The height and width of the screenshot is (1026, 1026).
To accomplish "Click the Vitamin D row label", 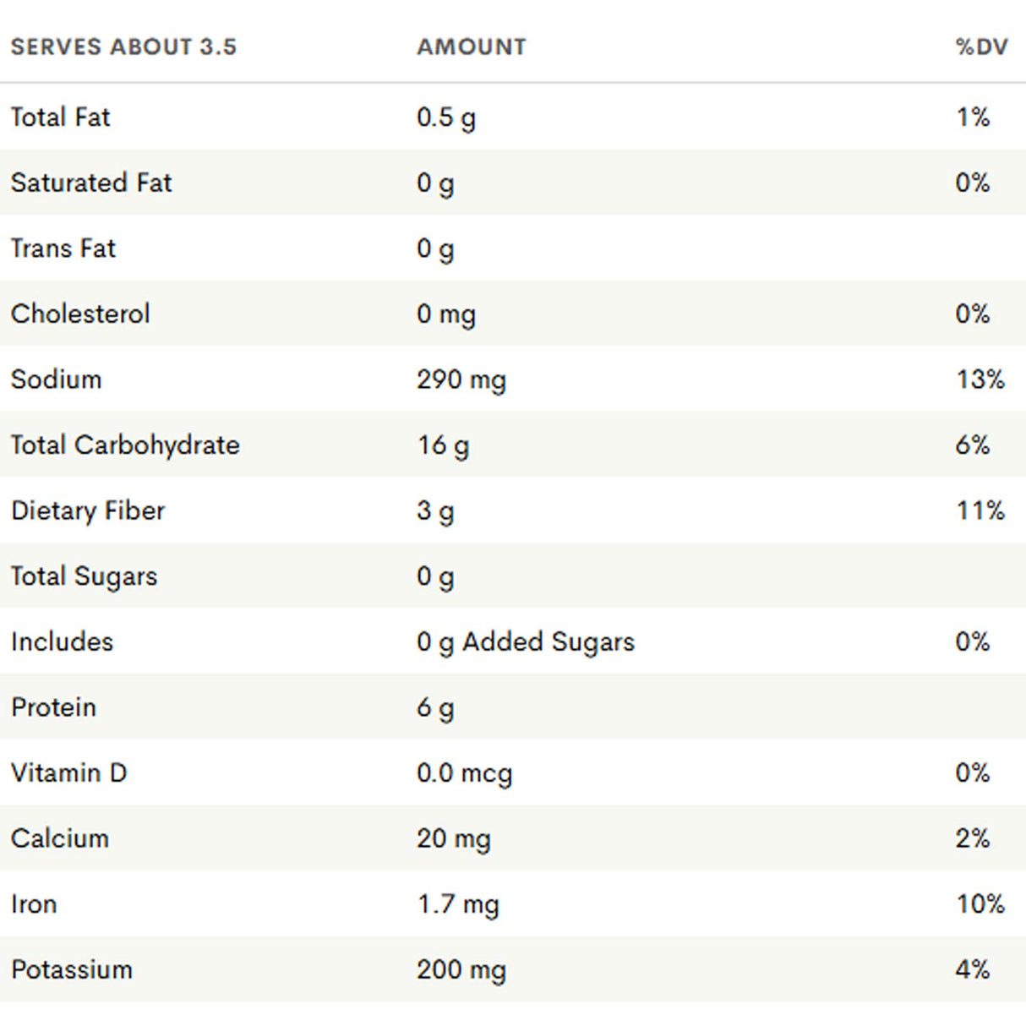I will click(68, 772).
